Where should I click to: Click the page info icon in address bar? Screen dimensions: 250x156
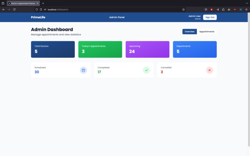(x=41, y=10)
